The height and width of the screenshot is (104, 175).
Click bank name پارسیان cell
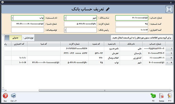click(131, 53)
